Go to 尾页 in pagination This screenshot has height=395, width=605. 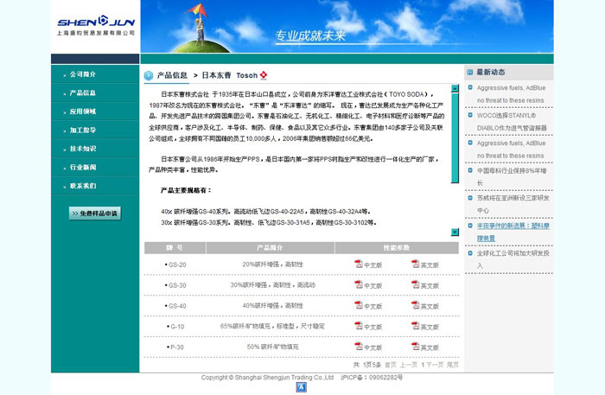(x=453, y=365)
